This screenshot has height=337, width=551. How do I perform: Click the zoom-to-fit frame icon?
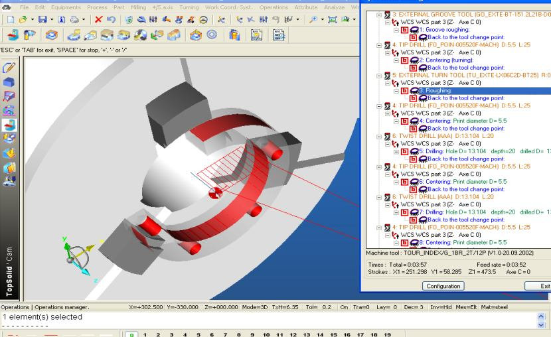point(332,20)
